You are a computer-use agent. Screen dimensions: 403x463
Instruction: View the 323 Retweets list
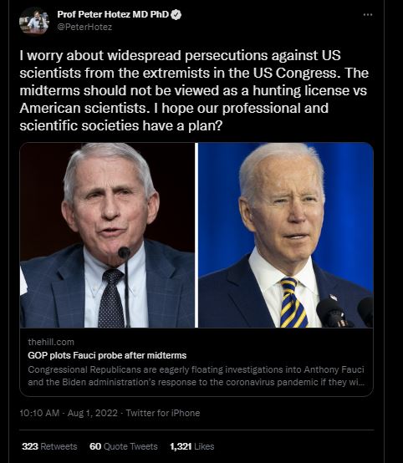tap(49, 446)
